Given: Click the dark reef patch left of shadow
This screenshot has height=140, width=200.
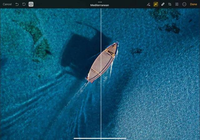Looking at the screenshot, I should point(42,49).
